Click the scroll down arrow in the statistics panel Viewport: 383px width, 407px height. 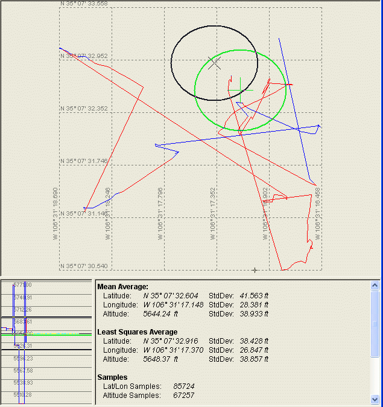pyautogui.click(x=375, y=399)
